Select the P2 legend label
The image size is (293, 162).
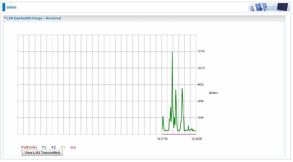53,147
